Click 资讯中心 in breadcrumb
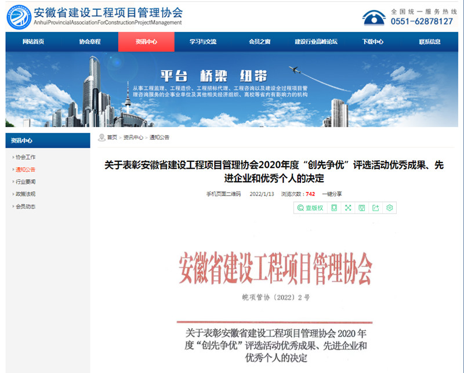Image resolution: width=464 pixels, height=373 pixels. point(133,137)
